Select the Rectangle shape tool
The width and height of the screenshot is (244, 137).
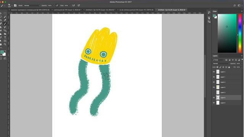5,41
